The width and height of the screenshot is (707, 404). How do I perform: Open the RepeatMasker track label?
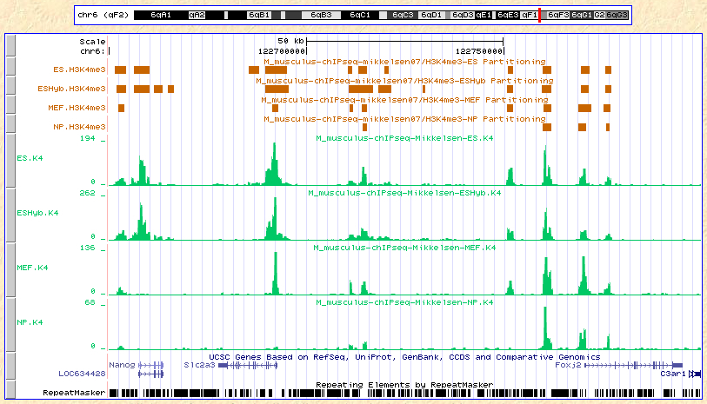75,393
